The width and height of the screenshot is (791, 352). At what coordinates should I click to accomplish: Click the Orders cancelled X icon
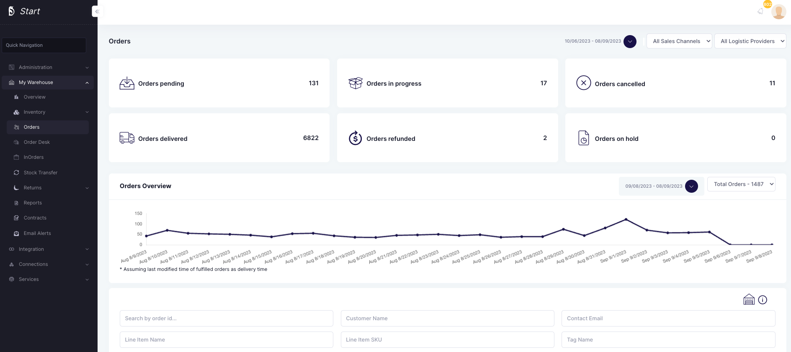click(x=583, y=83)
